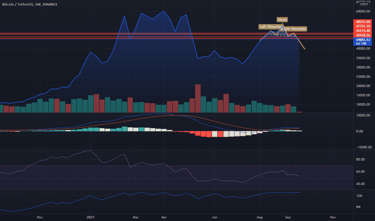The image size is (375, 221).
Task: Click the tallest red volume bar
Action: [198, 98]
